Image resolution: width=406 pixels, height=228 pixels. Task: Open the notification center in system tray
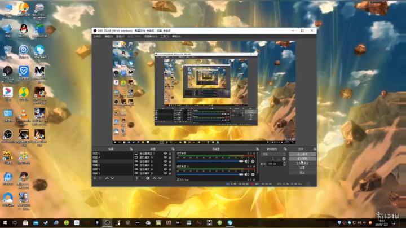pos(394,222)
